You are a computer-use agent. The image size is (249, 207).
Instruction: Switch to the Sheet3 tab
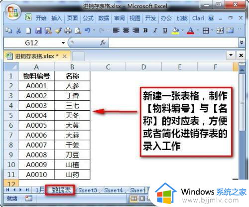[x=88, y=190]
